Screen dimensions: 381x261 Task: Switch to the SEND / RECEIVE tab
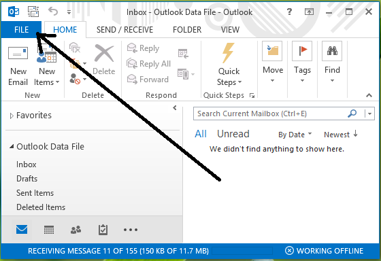click(x=125, y=30)
